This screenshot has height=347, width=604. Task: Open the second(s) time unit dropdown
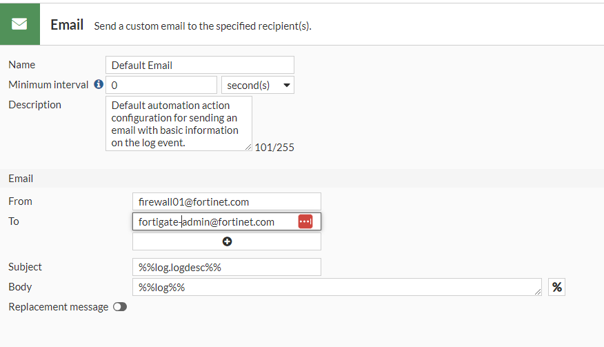tap(258, 85)
